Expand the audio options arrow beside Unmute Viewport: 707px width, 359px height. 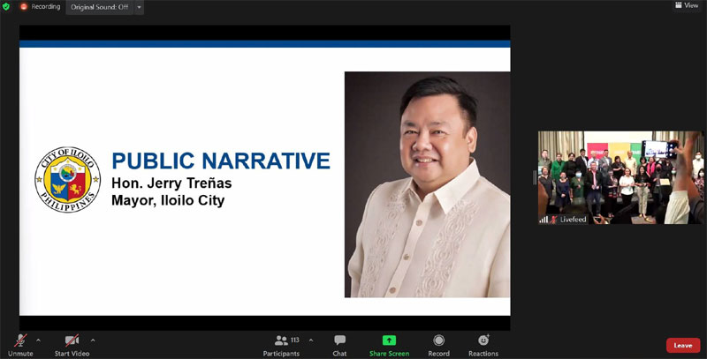tap(38, 340)
